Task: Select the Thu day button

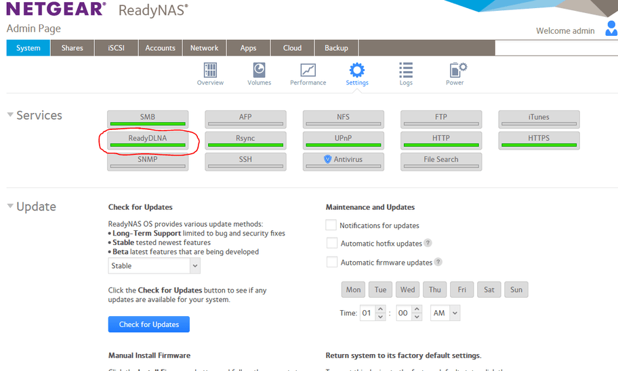Action: pyautogui.click(x=435, y=290)
